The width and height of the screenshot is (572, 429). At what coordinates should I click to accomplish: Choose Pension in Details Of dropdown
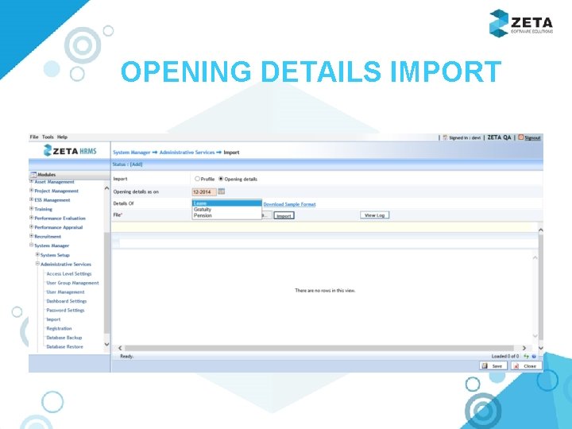coord(227,215)
